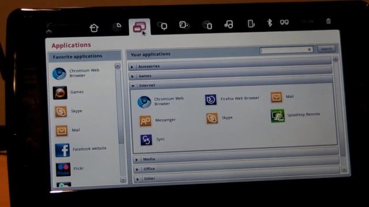The height and width of the screenshot is (207, 369).
Task: Click the battery status icon
Action: pyautogui.click(x=328, y=21)
